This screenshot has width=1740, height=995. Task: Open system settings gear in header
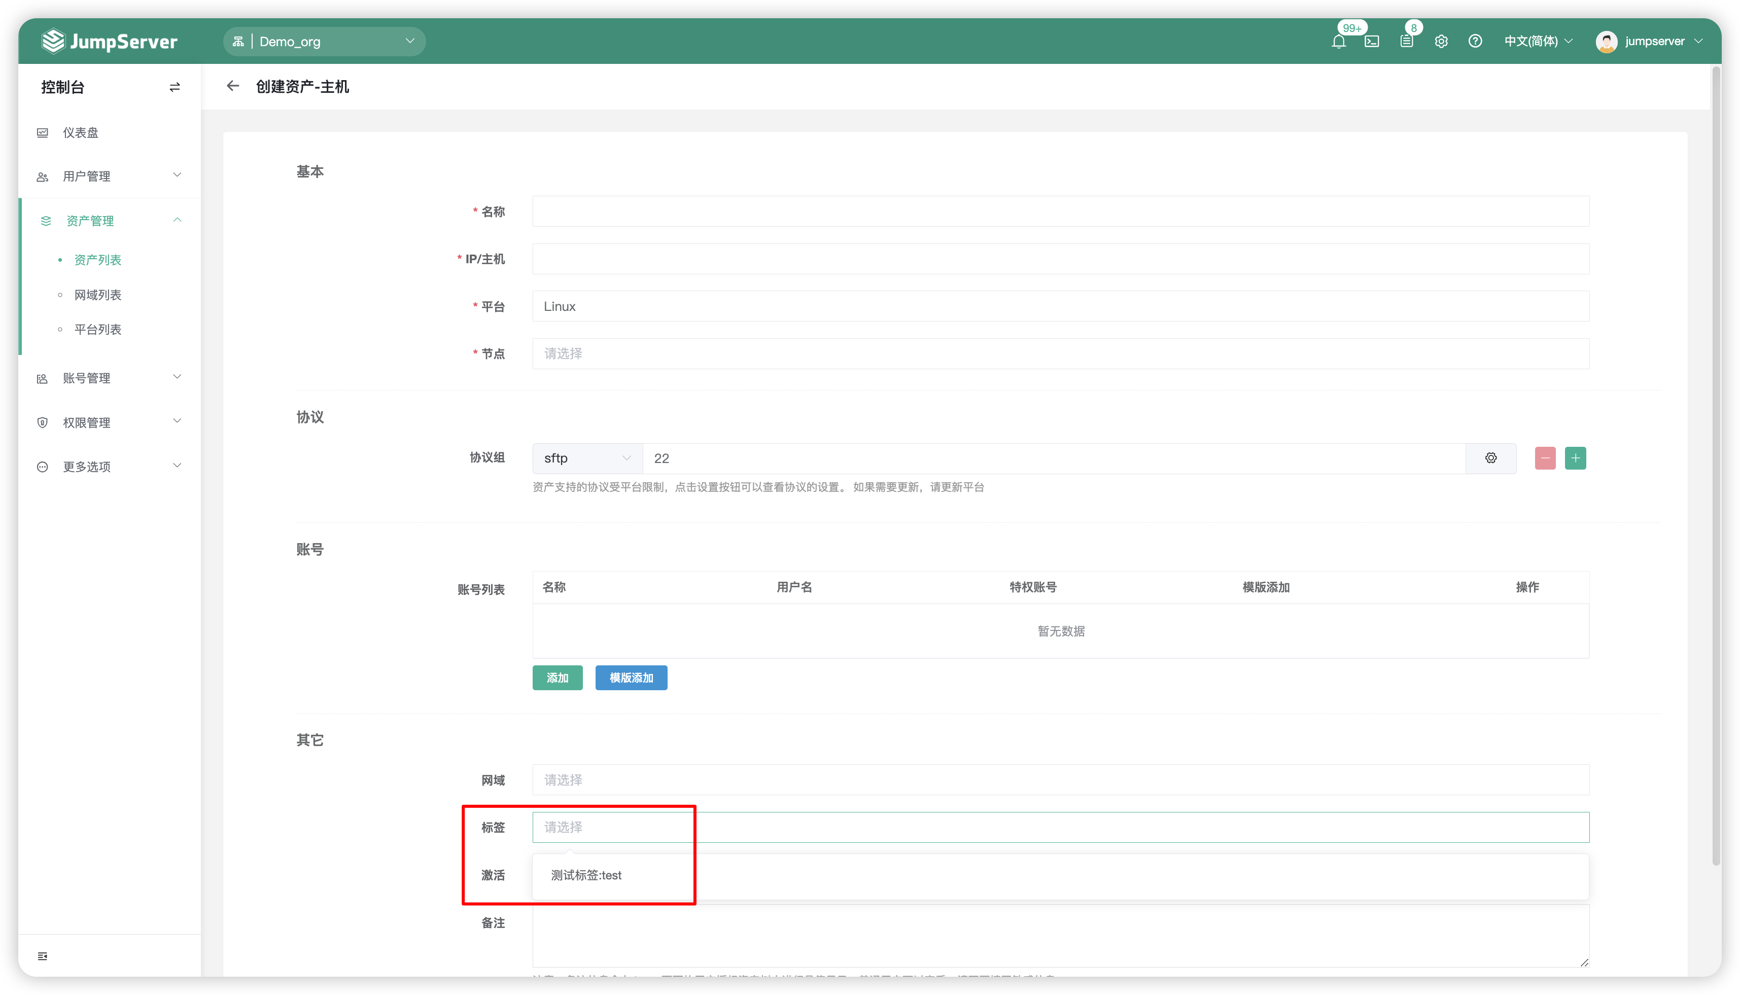click(x=1441, y=41)
